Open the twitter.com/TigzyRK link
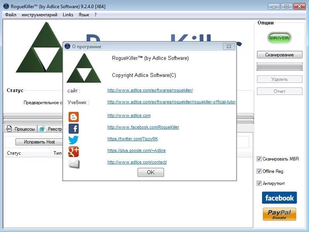The image size is (309, 232). (133, 139)
